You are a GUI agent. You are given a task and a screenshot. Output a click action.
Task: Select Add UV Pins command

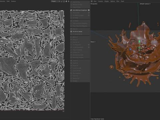(x=80, y=2)
